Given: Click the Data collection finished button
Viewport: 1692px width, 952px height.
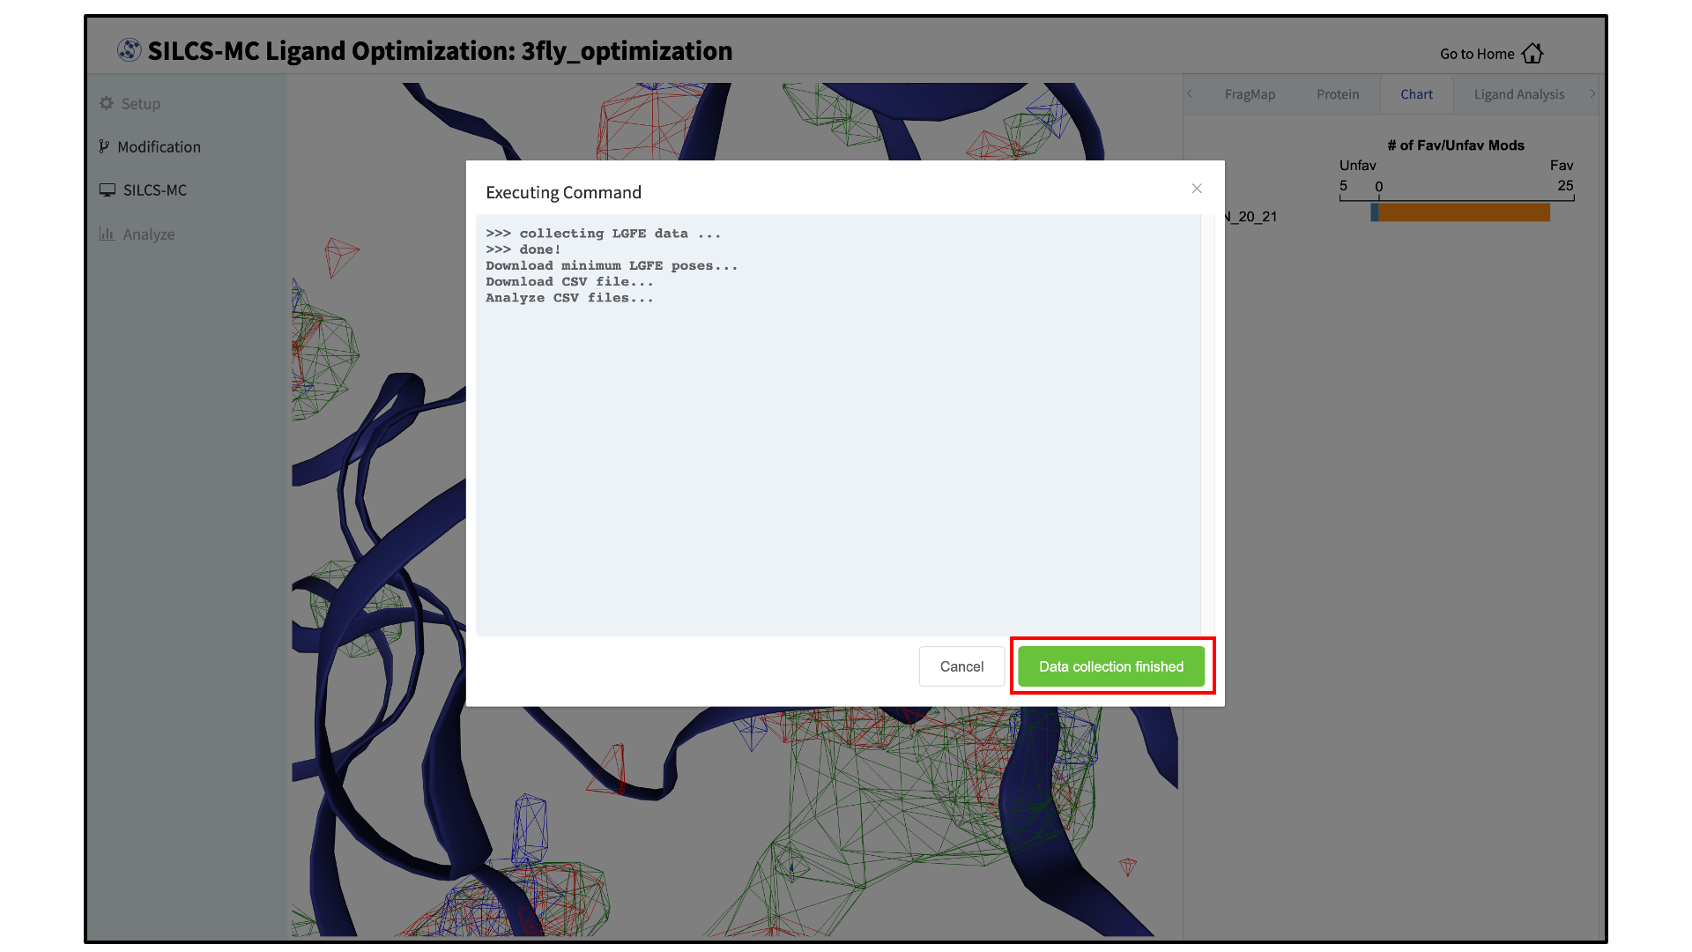Looking at the screenshot, I should [x=1110, y=666].
